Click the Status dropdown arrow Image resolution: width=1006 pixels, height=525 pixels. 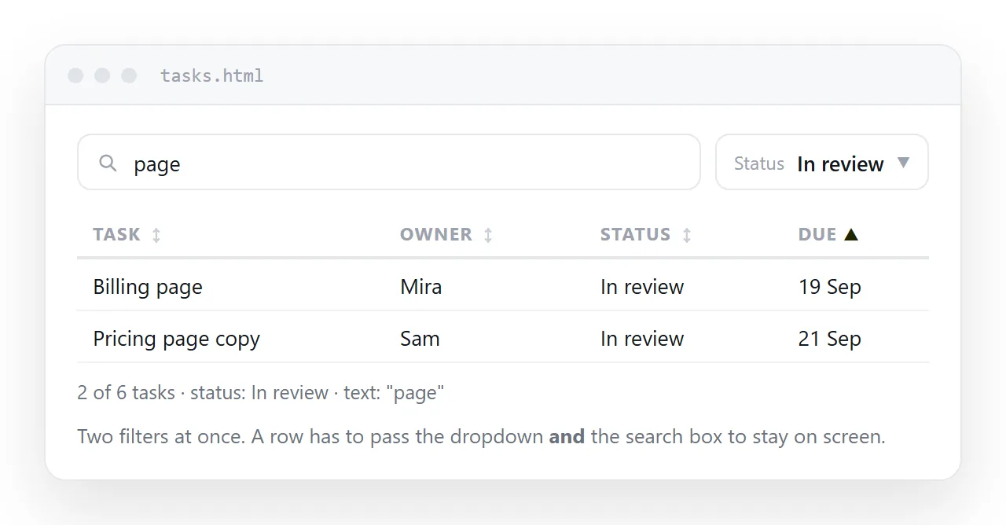[x=903, y=163]
